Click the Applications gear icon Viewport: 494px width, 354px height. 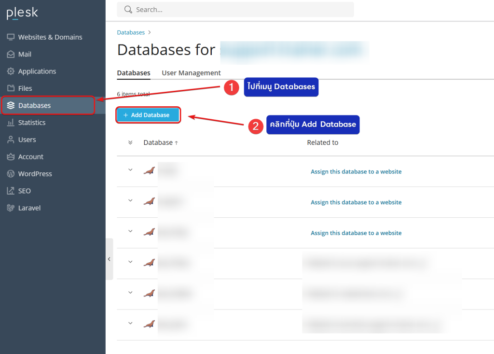click(11, 71)
